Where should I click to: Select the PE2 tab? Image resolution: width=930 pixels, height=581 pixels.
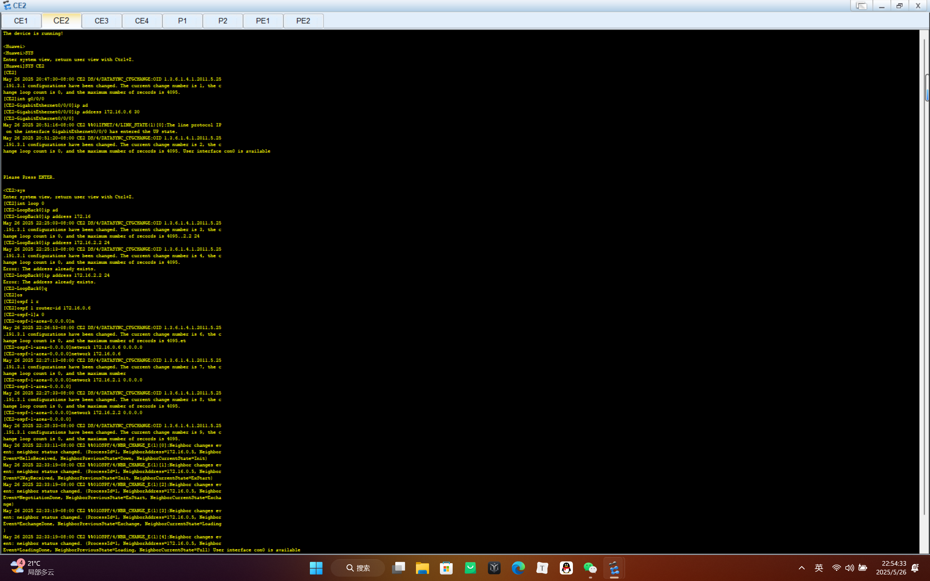pyautogui.click(x=303, y=21)
